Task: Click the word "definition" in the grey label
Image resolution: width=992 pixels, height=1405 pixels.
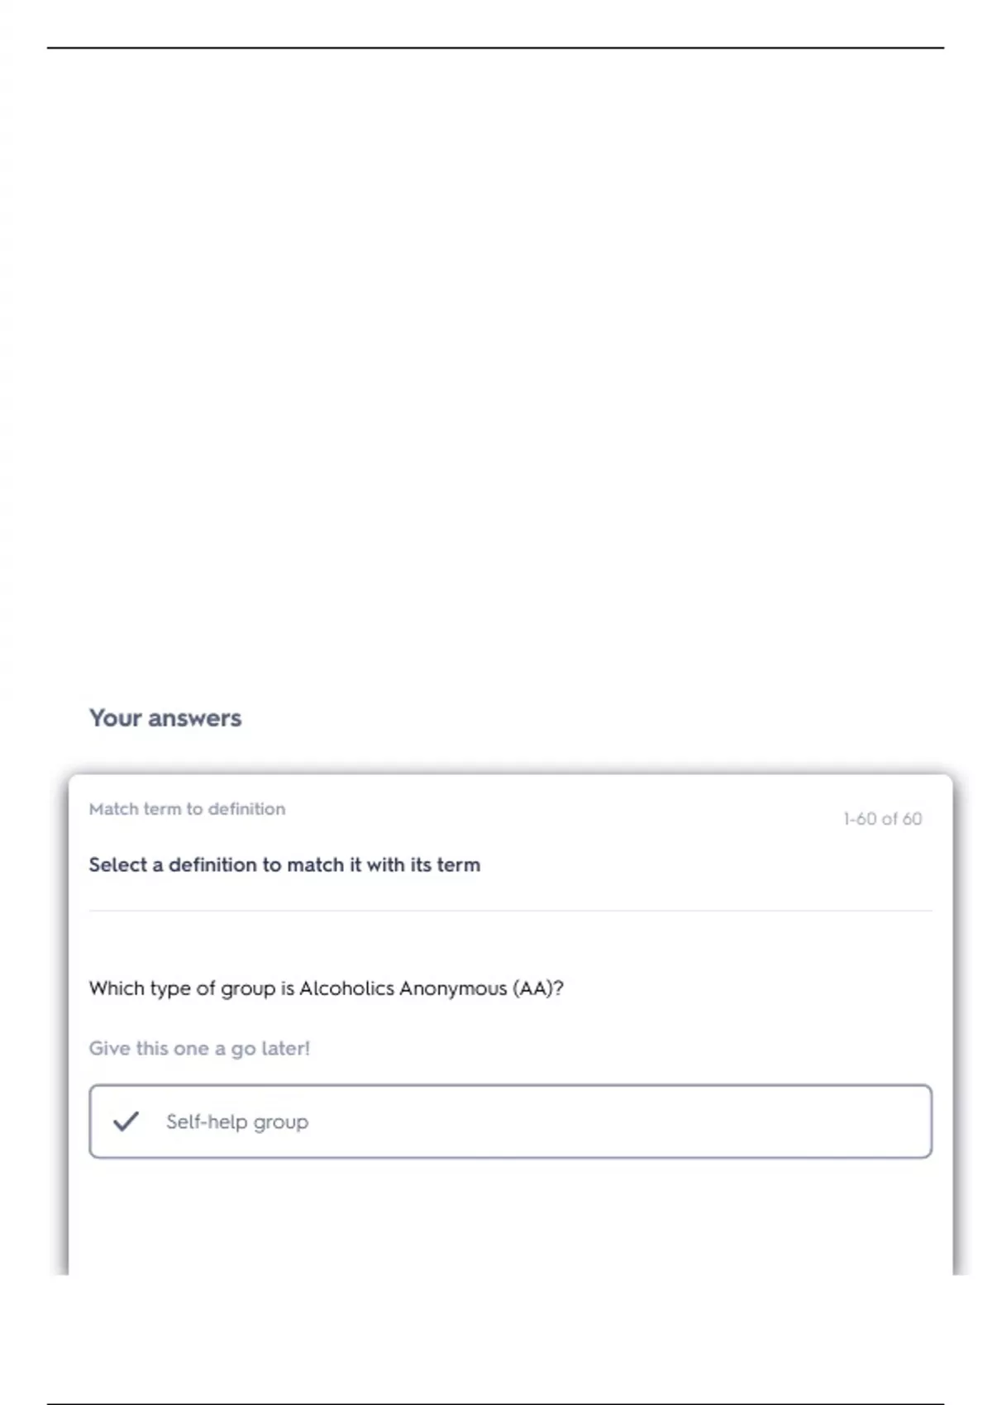Action: 246,808
